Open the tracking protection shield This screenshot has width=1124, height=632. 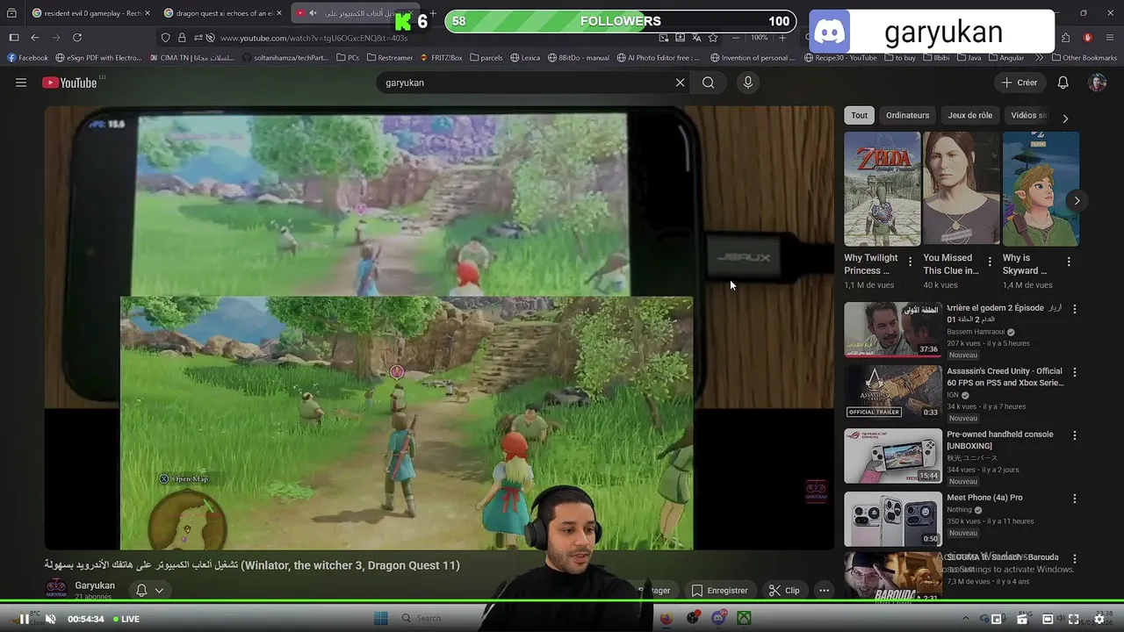click(165, 38)
